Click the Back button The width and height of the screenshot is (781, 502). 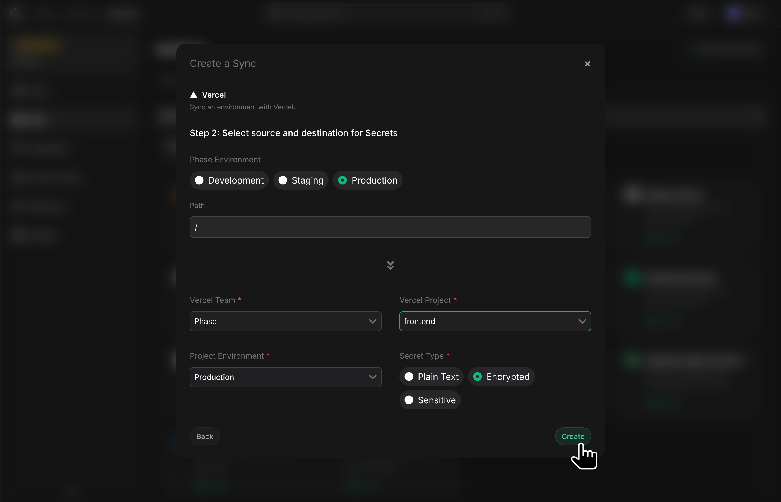tap(205, 436)
